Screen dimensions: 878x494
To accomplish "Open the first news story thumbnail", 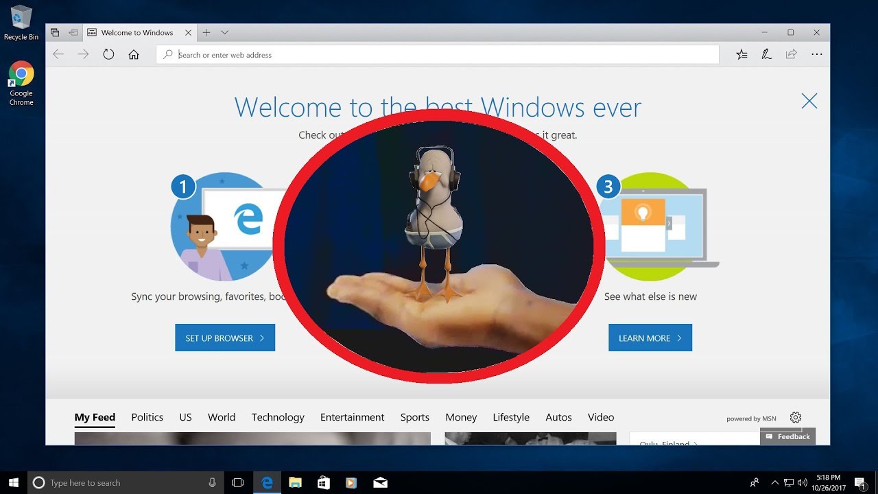I will pos(252,438).
